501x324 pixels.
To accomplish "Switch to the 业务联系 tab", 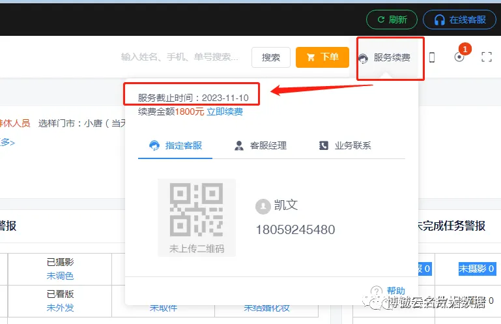I will (x=345, y=145).
